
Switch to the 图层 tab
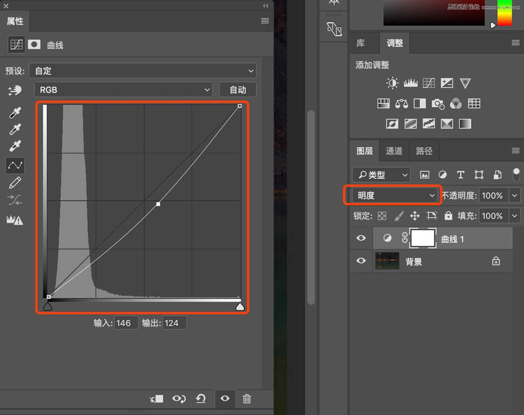tap(364, 151)
